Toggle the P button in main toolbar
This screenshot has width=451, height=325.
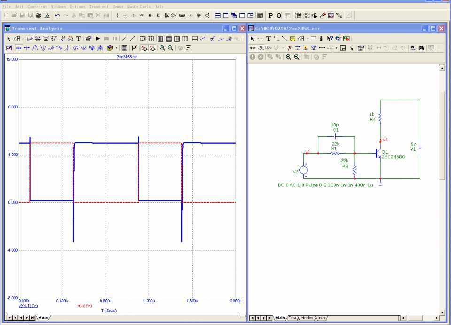pos(271,15)
